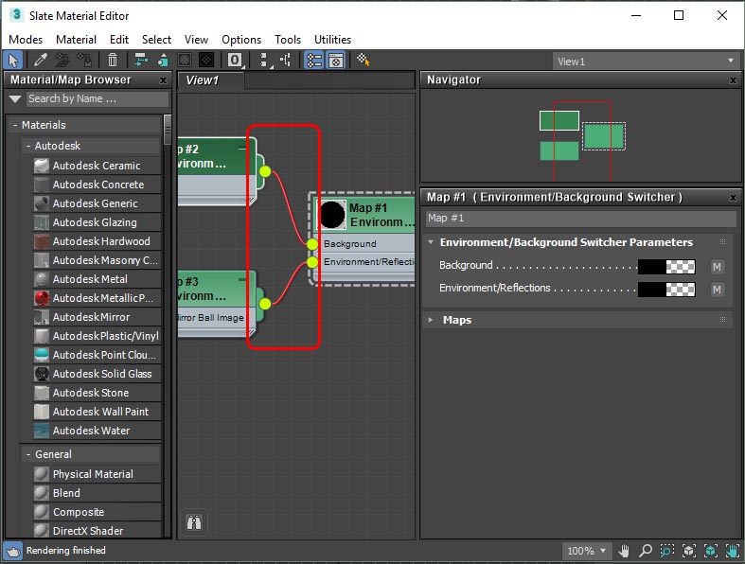Activate the Select Tool arrow in toolbar
This screenshot has height=564, width=745.
13,61
